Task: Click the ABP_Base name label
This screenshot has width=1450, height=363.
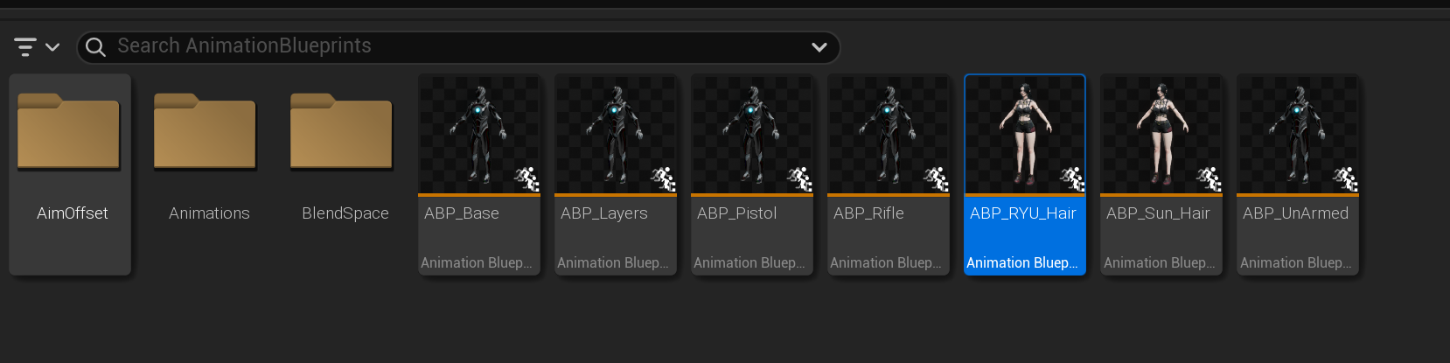Action: click(462, 213)
